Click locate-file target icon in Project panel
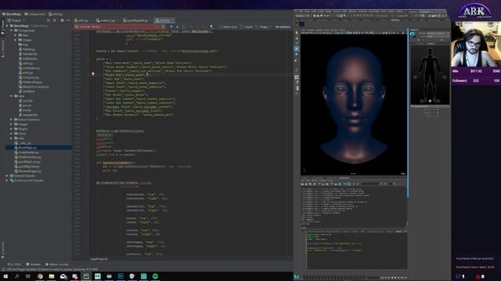 (x=49, y=20)
